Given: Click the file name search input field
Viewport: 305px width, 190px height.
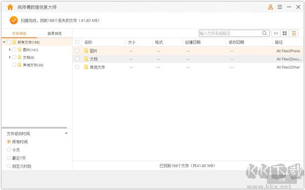Looking at the screenshot, I should [230, 33].
